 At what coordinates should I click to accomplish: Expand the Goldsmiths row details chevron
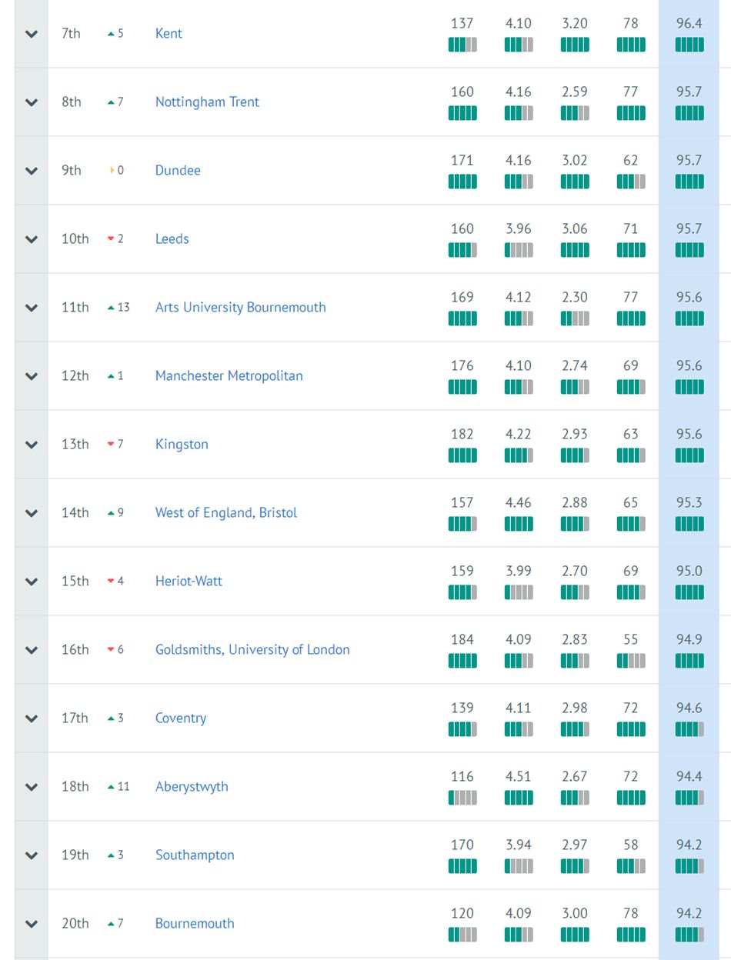(x=32, y=650)
